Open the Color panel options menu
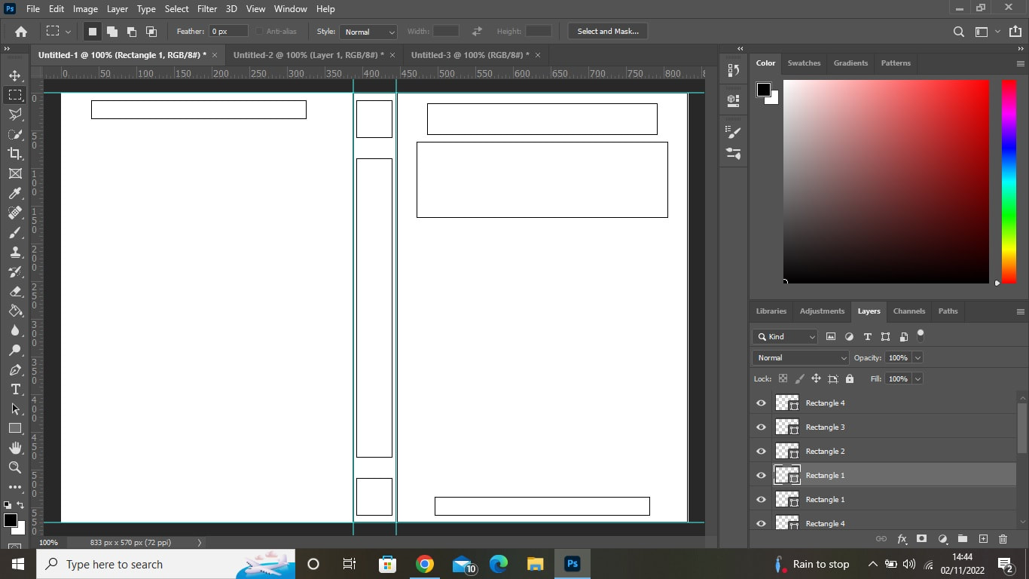1029x579 pixels. [1021, 63]
